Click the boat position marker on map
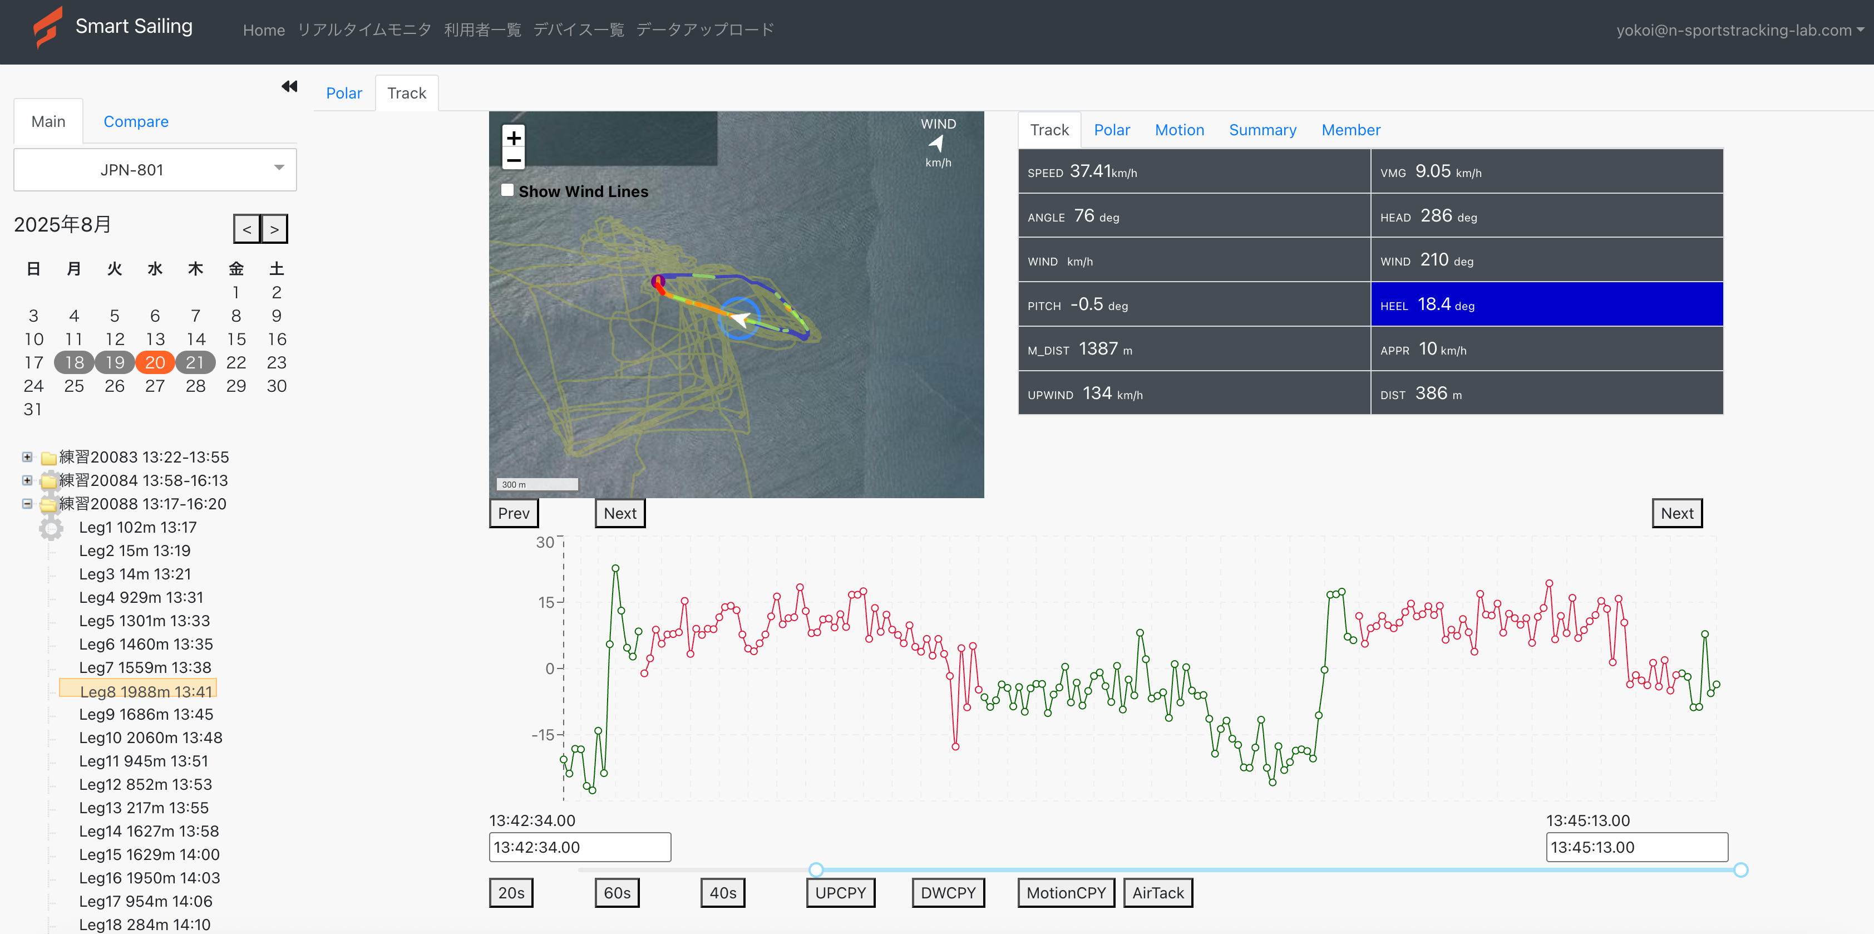1874x934 pixels. point(740,319)
